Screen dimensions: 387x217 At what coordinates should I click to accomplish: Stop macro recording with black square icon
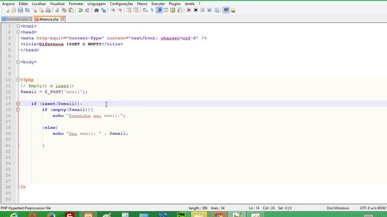click(196, 10)
